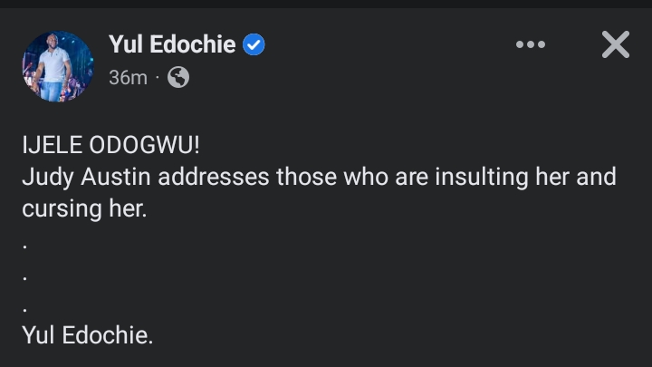The height and width of the screenshot is (367, 652).
Task: Click the globe public audience icon
Action: [x=178, y=78]
